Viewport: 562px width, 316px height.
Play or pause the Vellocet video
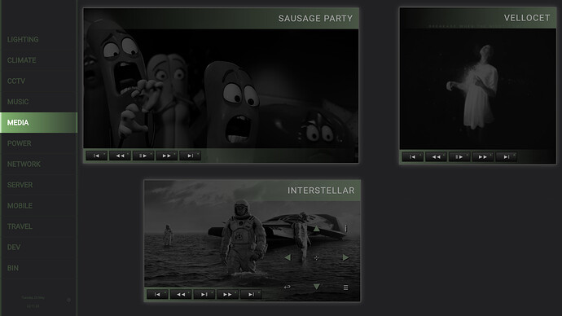coord(459,157)
